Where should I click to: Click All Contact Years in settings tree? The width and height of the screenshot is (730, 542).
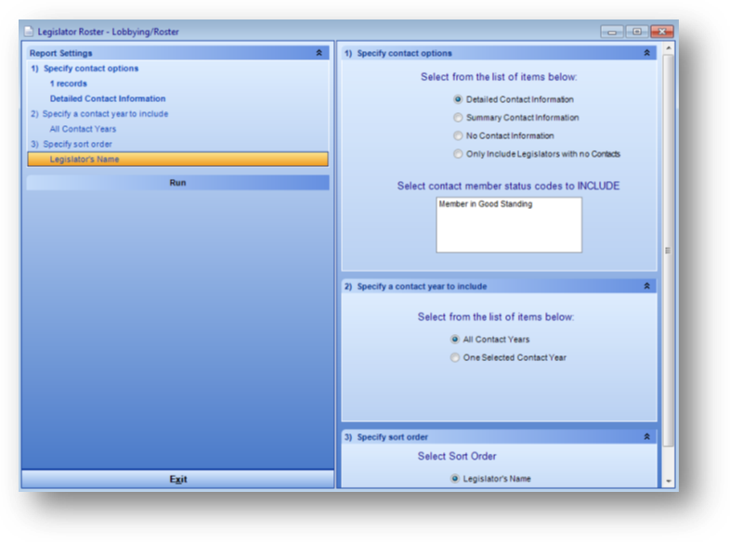pyautogui.click(x=83, y=129)
